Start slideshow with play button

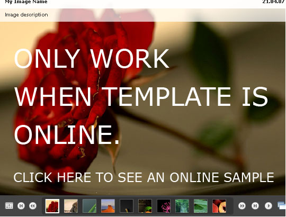click(269, 206)
